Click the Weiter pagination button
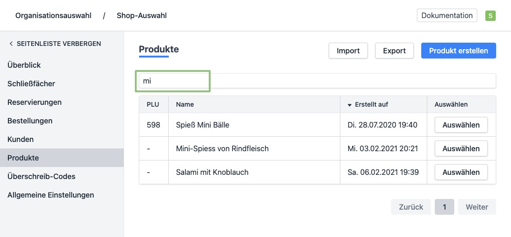 pos(477,207)
